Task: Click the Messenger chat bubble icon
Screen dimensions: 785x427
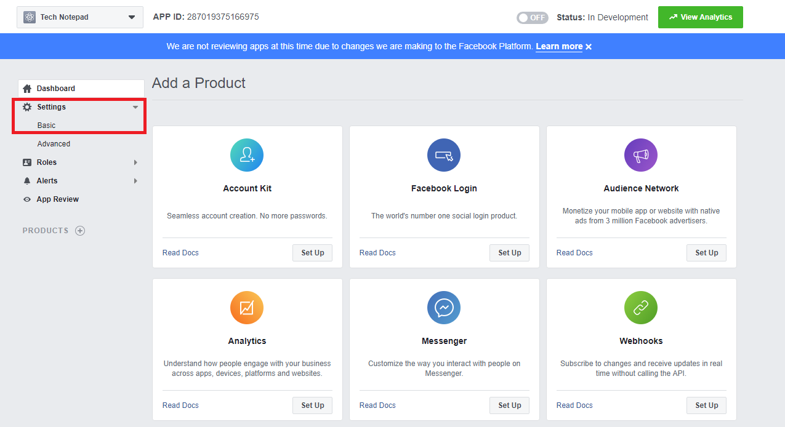Action: pyautogui.click(x=444, y=308)
